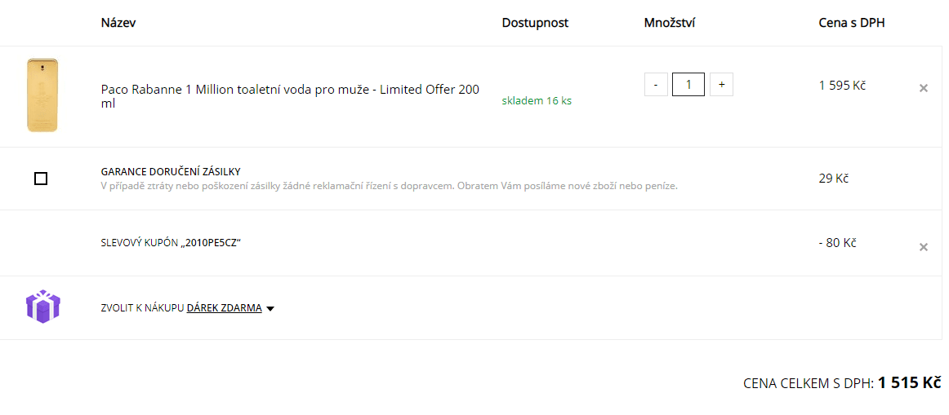949x415 pixels.
Task: Open the Dárek zdarma link
Action: (x=225, y=308)
